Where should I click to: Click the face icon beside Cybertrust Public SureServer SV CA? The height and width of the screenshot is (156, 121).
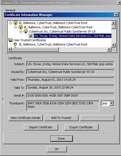click(26, 31)
